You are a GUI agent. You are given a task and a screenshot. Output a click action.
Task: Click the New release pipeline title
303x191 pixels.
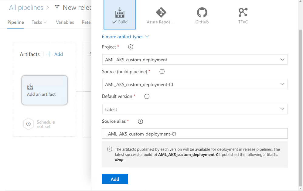[x=77, y=8]
